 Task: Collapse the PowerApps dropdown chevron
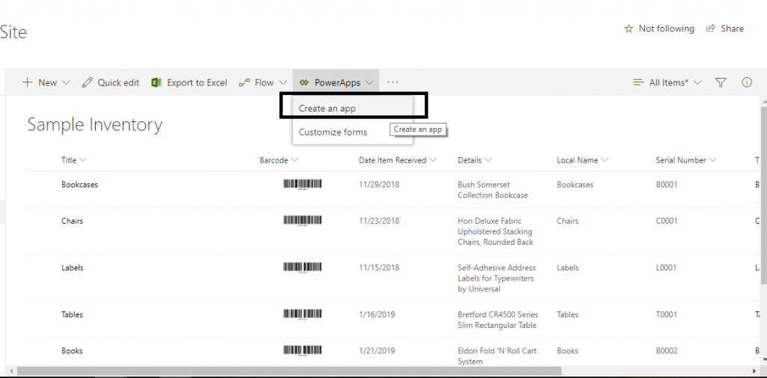[370, 82]
